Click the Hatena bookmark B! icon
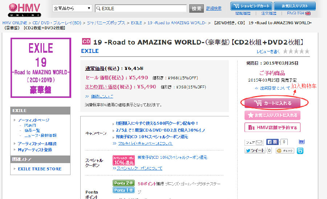 (301, 142)
